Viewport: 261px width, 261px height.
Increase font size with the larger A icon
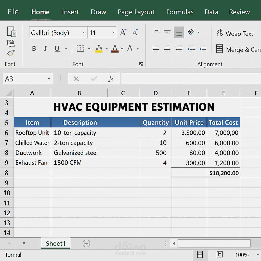click(x=123, y=32)
